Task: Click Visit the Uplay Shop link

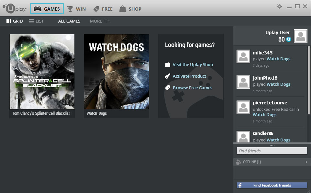Action: click(193, 64)
